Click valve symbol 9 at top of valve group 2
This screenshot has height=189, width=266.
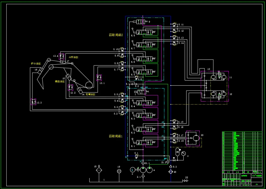[141, 22]
